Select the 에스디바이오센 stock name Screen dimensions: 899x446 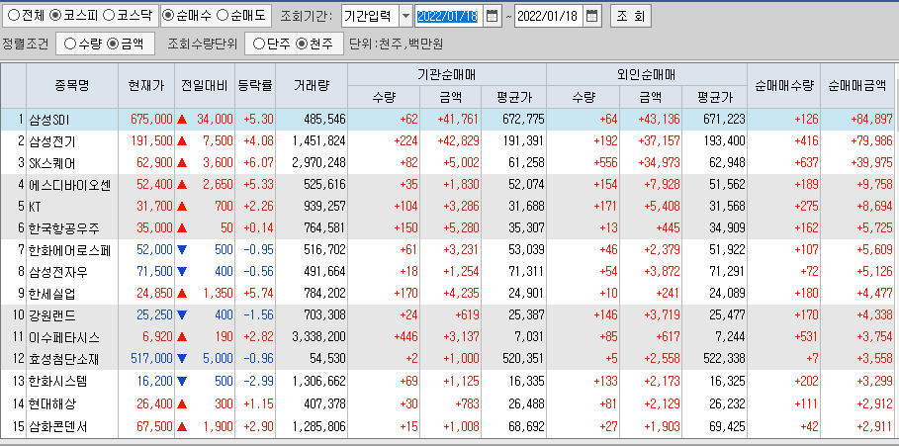point(69,185)
